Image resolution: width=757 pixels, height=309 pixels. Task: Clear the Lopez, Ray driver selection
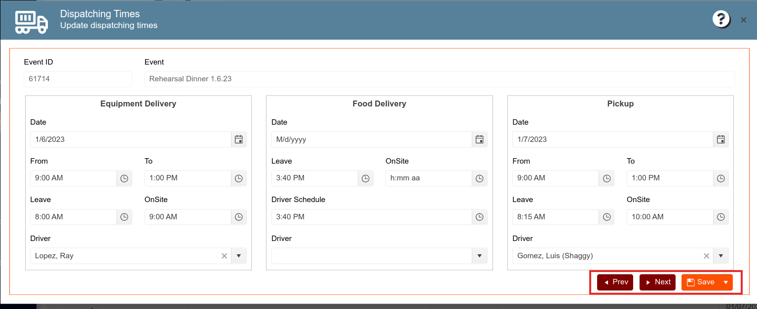coord(224,256)
